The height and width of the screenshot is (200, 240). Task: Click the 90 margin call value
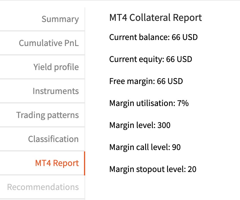(x=176, y=147)
